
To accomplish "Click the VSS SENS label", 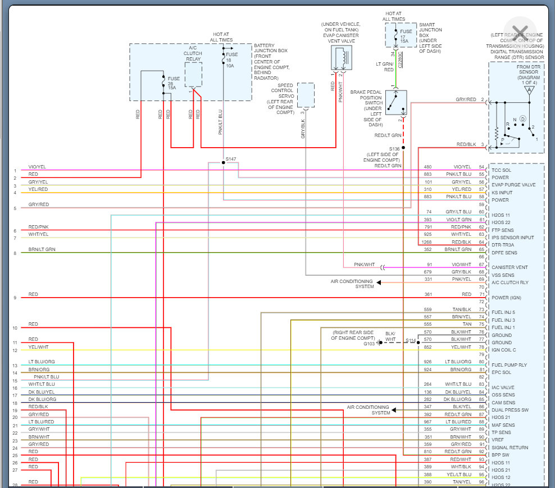I will click(503, 275).
